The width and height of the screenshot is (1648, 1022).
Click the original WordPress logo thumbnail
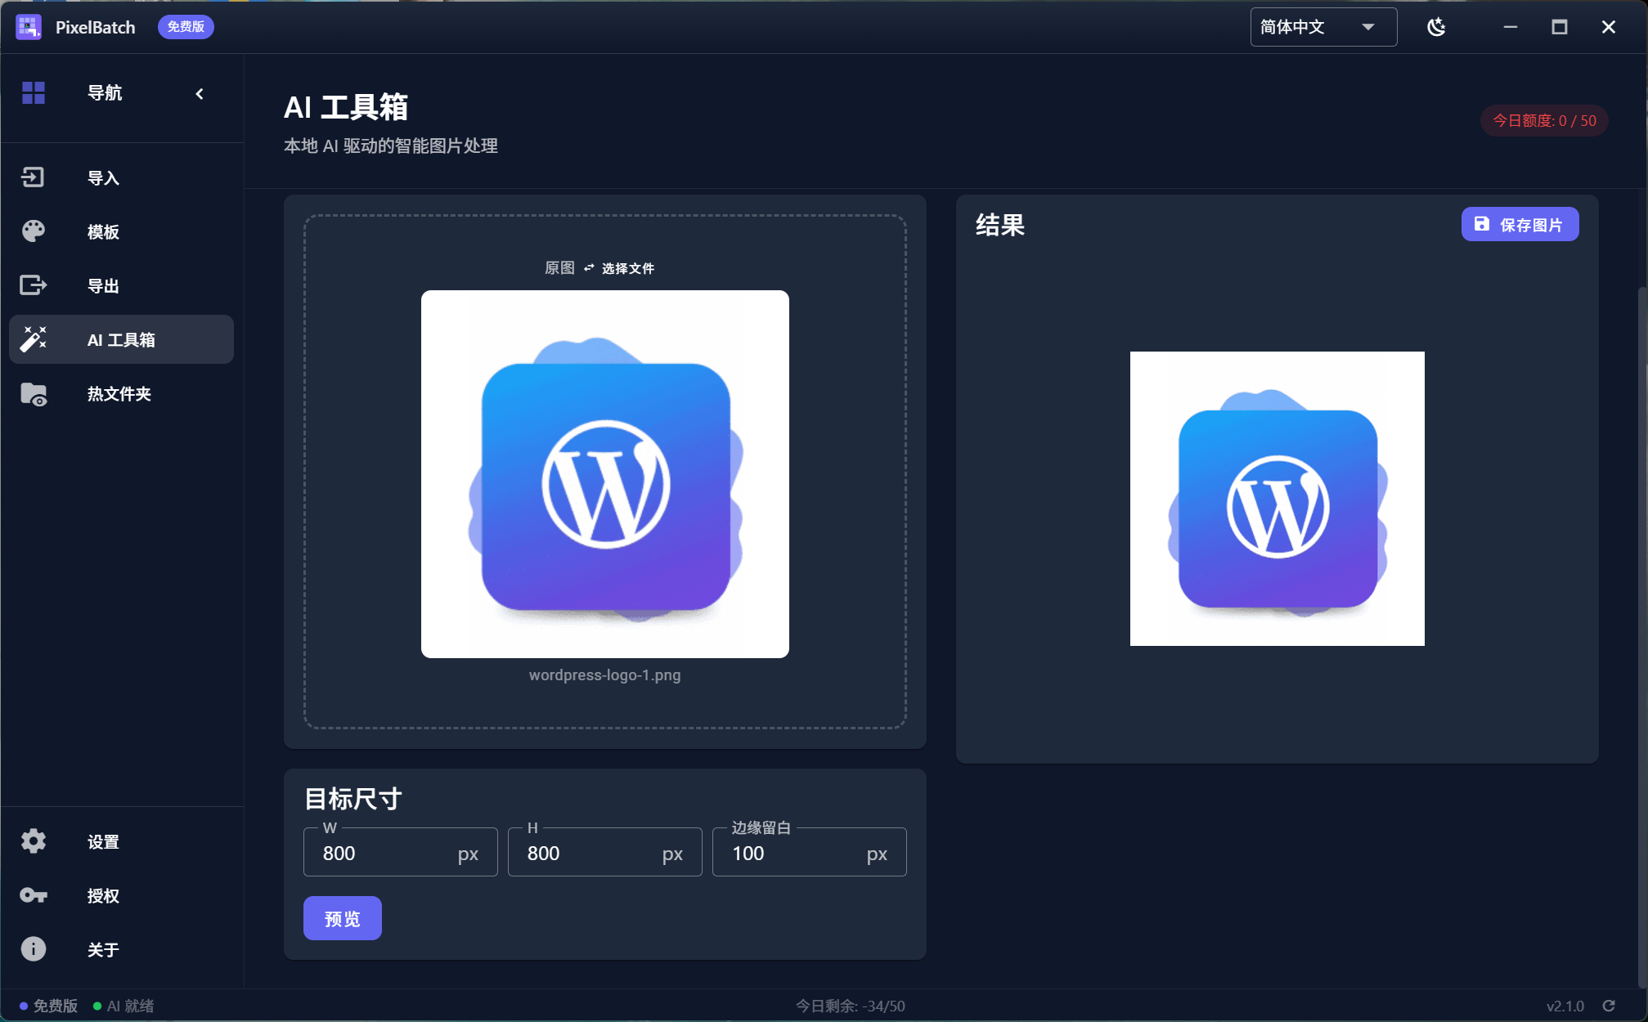click(605, 474)
